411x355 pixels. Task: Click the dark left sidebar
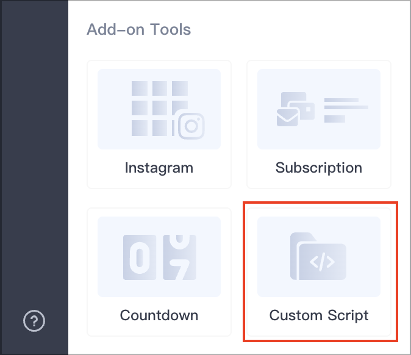34,178
